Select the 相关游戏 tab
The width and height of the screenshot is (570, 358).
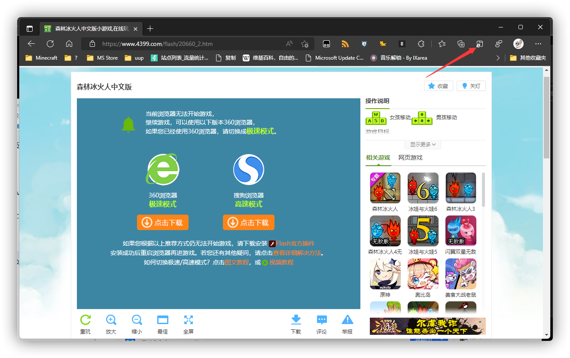(378, 158)
